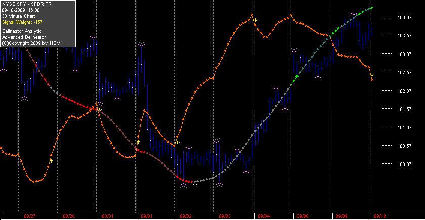
Task: Click yellow up arrow on orange line's 08/27 rise
Action: coord(51,161)
